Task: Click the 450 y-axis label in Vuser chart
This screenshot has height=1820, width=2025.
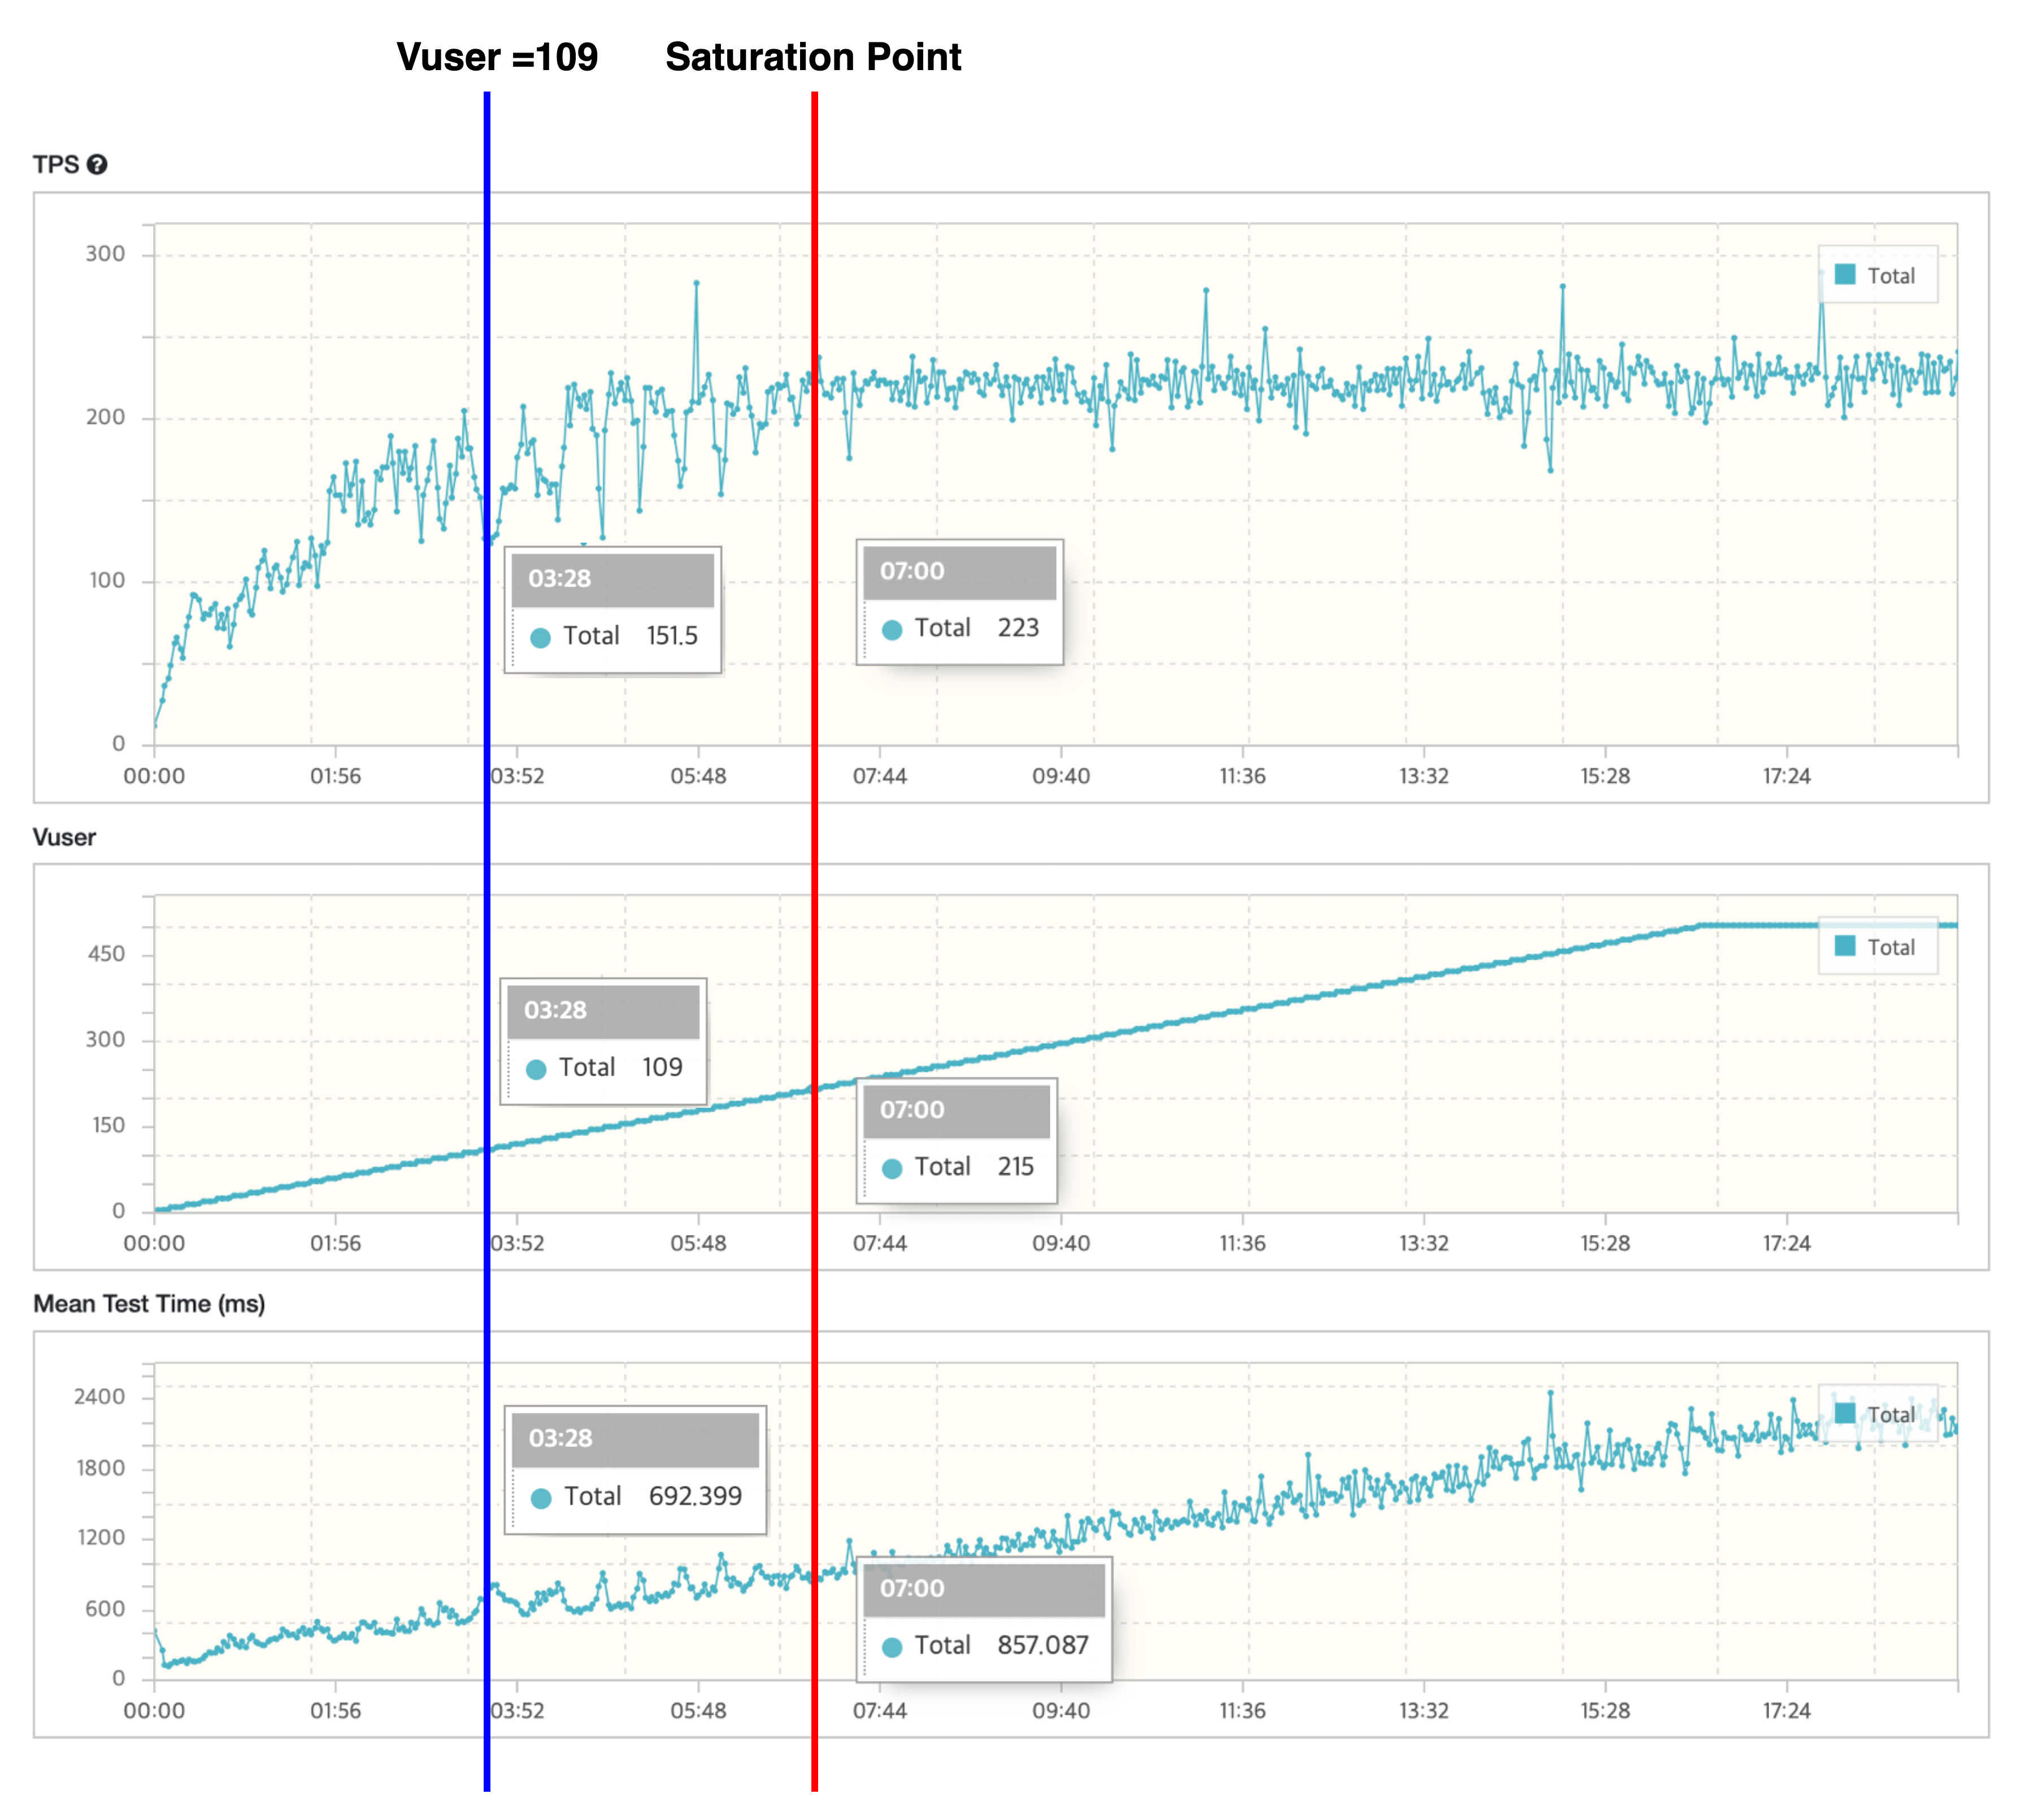Action: [x=106, y=954]
